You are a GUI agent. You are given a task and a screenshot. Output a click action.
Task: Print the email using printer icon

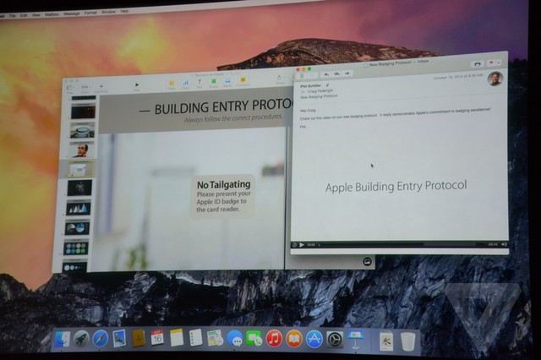point(478,63)
